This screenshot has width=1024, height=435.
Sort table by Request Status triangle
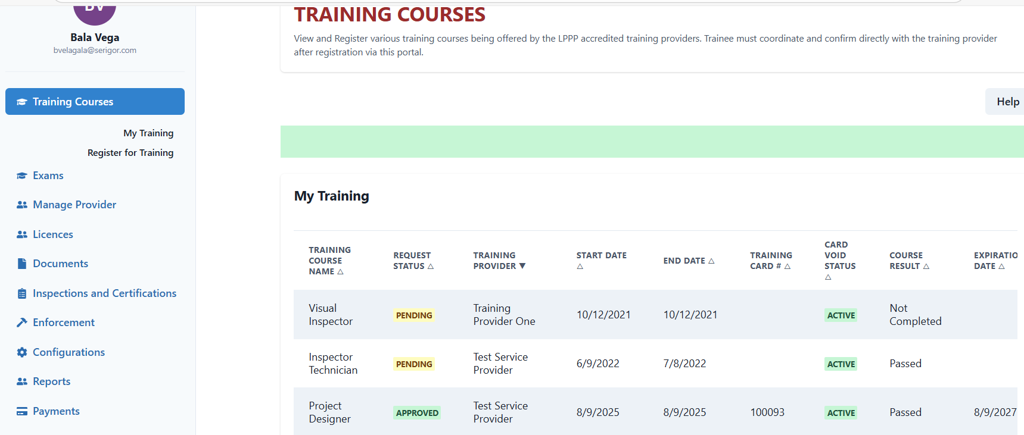point(431,267)
